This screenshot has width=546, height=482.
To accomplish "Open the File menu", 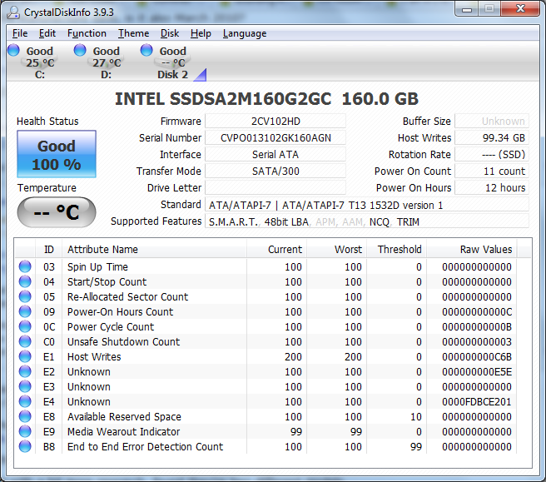I will coord(20,33).
